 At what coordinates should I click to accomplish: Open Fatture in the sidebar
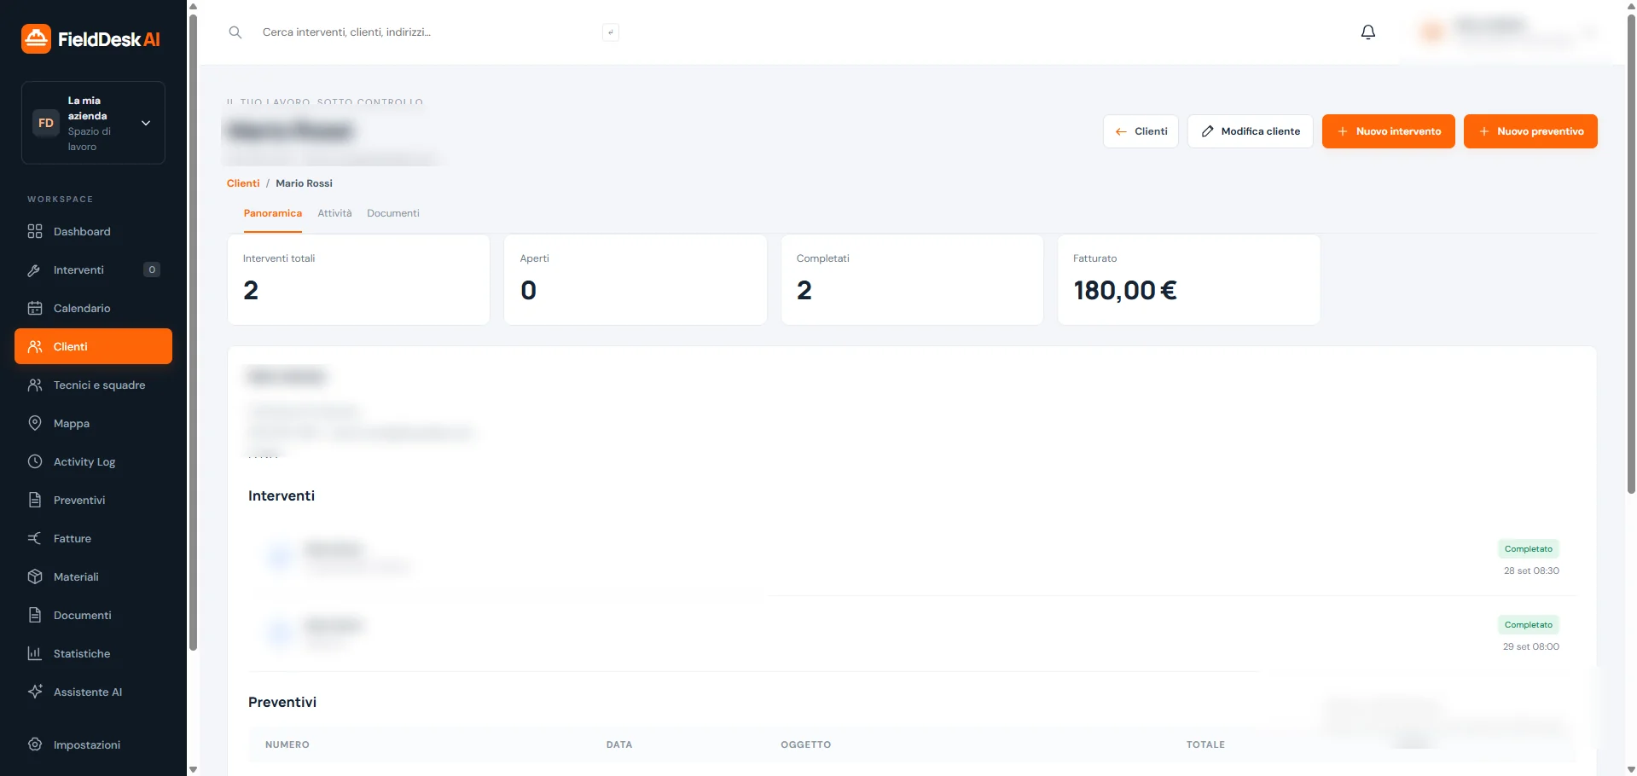tap(93, 538)
